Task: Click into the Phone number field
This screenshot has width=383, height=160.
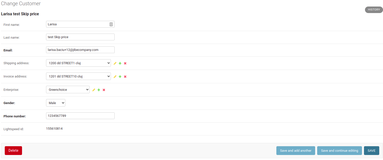Action: coord(80,116)
